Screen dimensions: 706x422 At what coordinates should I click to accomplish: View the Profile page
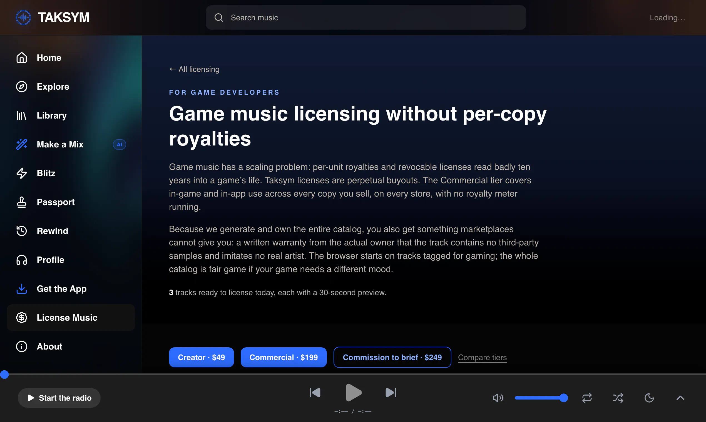[71, 260]
